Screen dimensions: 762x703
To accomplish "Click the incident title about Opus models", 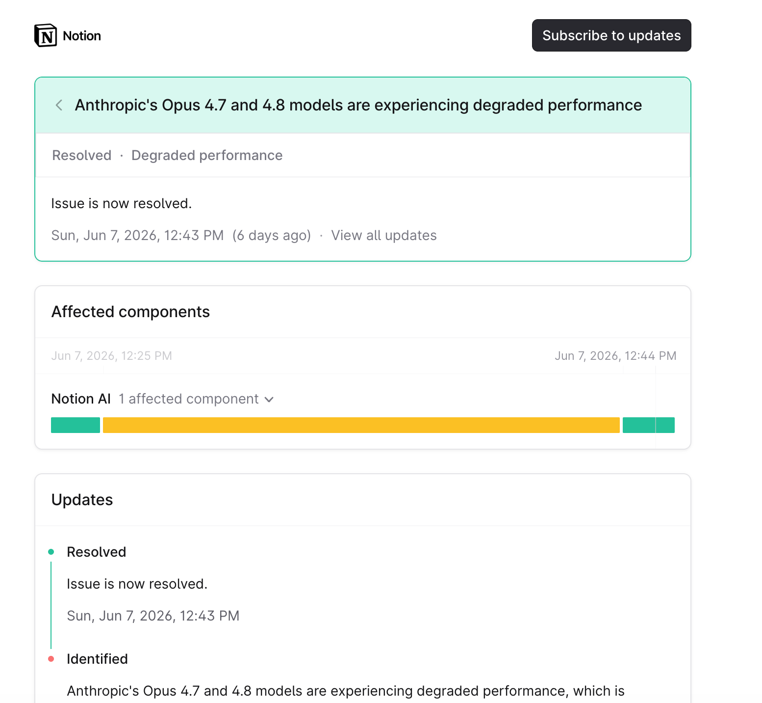I will (358, 105).
